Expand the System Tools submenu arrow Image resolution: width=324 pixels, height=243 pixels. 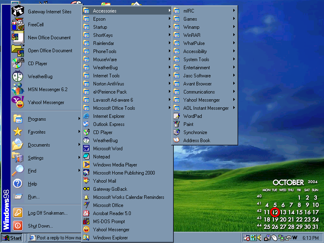point(234,59)
